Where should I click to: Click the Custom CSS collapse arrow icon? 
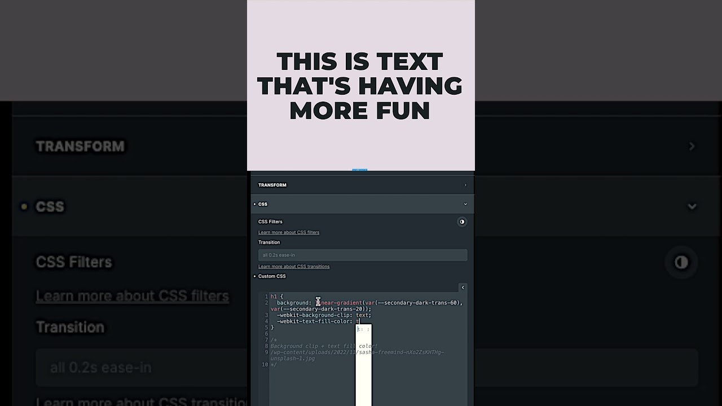tap(463, 288)
